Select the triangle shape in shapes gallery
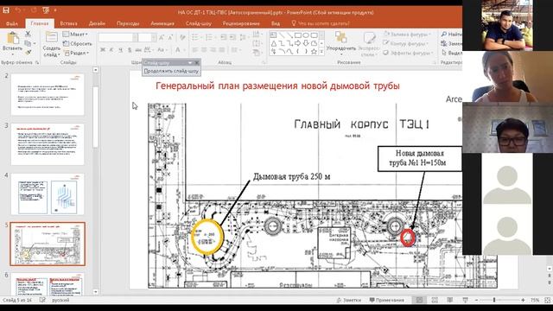 [274, 43]
